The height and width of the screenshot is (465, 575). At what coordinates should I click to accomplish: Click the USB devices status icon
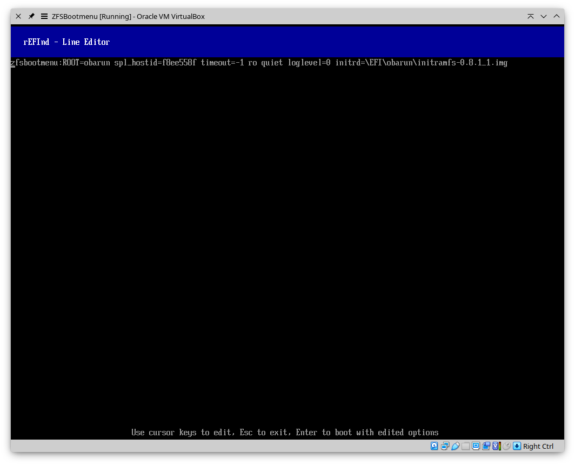click(455, 446)
